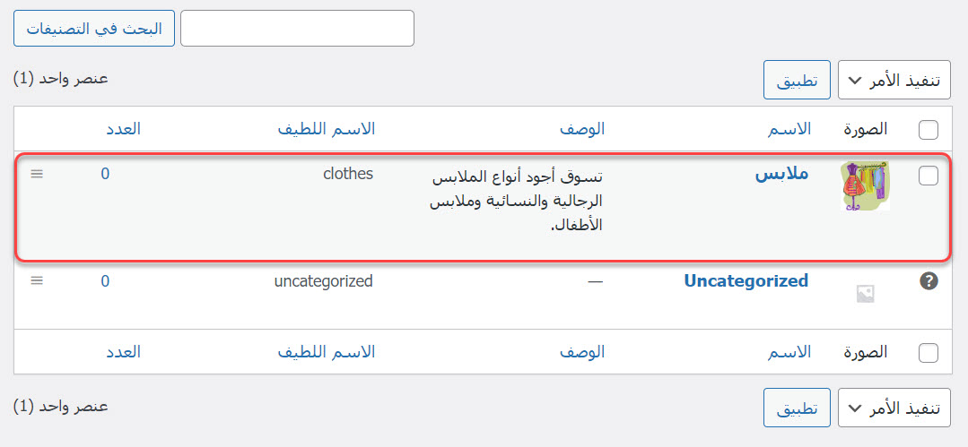968x447 pixels.
Task: Click the category search text field
Action: [297, 29]
